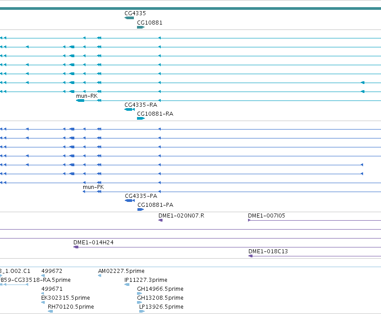Select the GH13208.5prime EST label

pyautogui.click(x=160, y=298)
